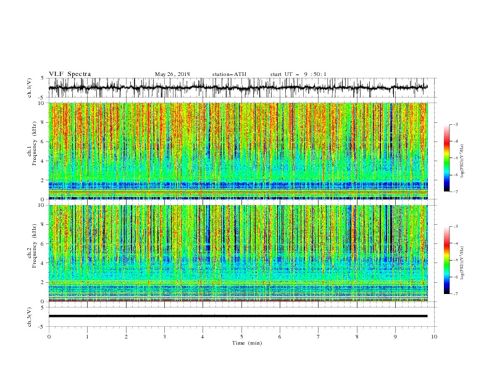
Task: Click time axis tick label '7'
Action: coord(319,337)
